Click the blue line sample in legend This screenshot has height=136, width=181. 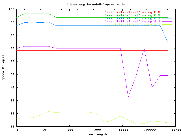[167, 18]
